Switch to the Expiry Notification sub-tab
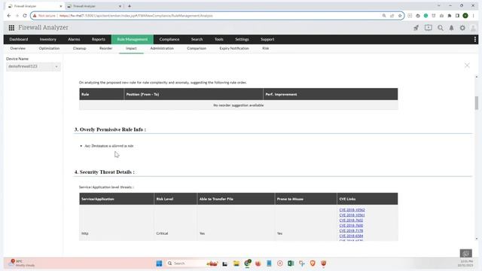This screenshot has height=271, width=482. tap(234, 48)
